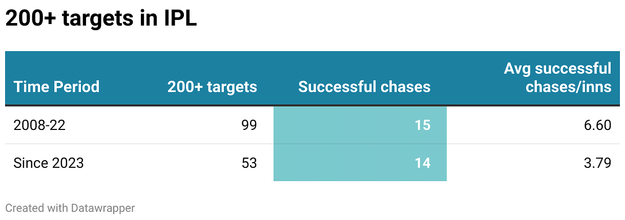
Task: Click the "200+ targets" column header
Action: (x=212, y=87)
